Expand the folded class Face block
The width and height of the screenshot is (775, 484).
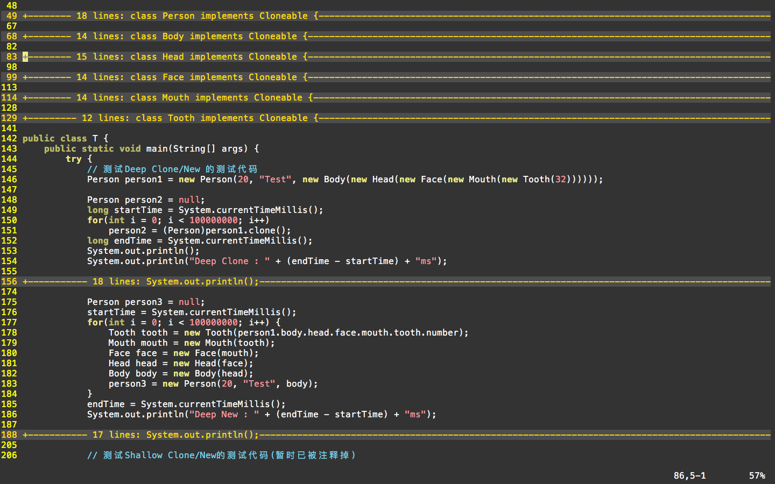pos(397,77)
